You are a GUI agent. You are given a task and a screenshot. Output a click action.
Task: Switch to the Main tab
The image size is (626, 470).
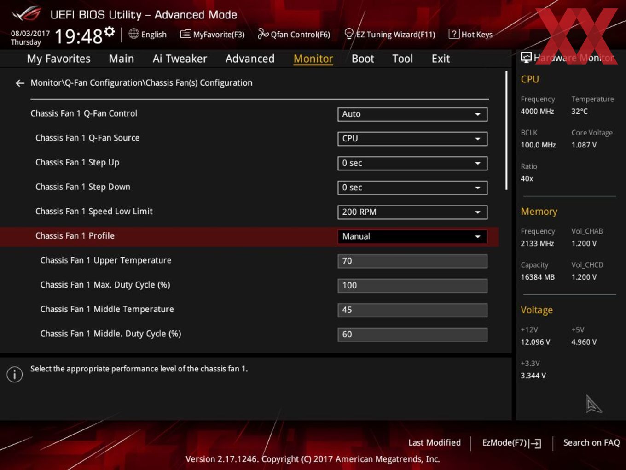[x=122, y=59]
